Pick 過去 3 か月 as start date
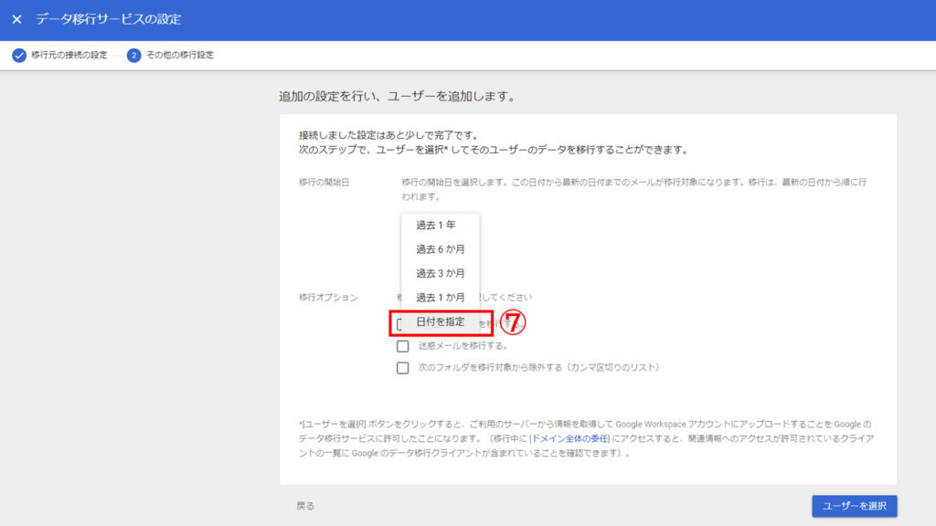Screen dimensions: 936x526 tap(440, 273)
